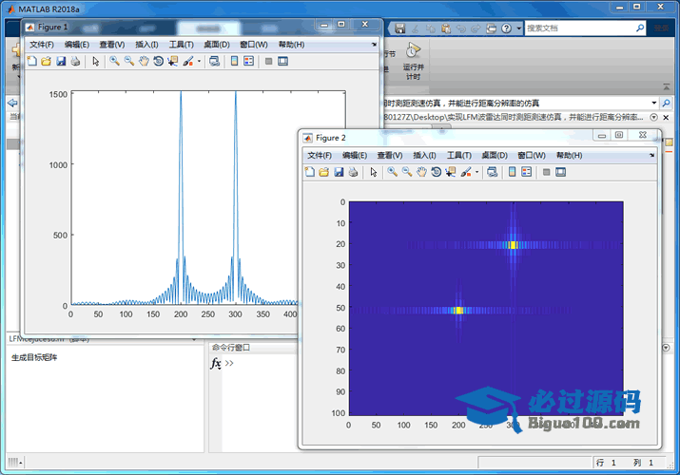Click Open File icon in Figure 2
This screenshot has height=475, width=680.
pyautogui.click(x=323, y=172)
